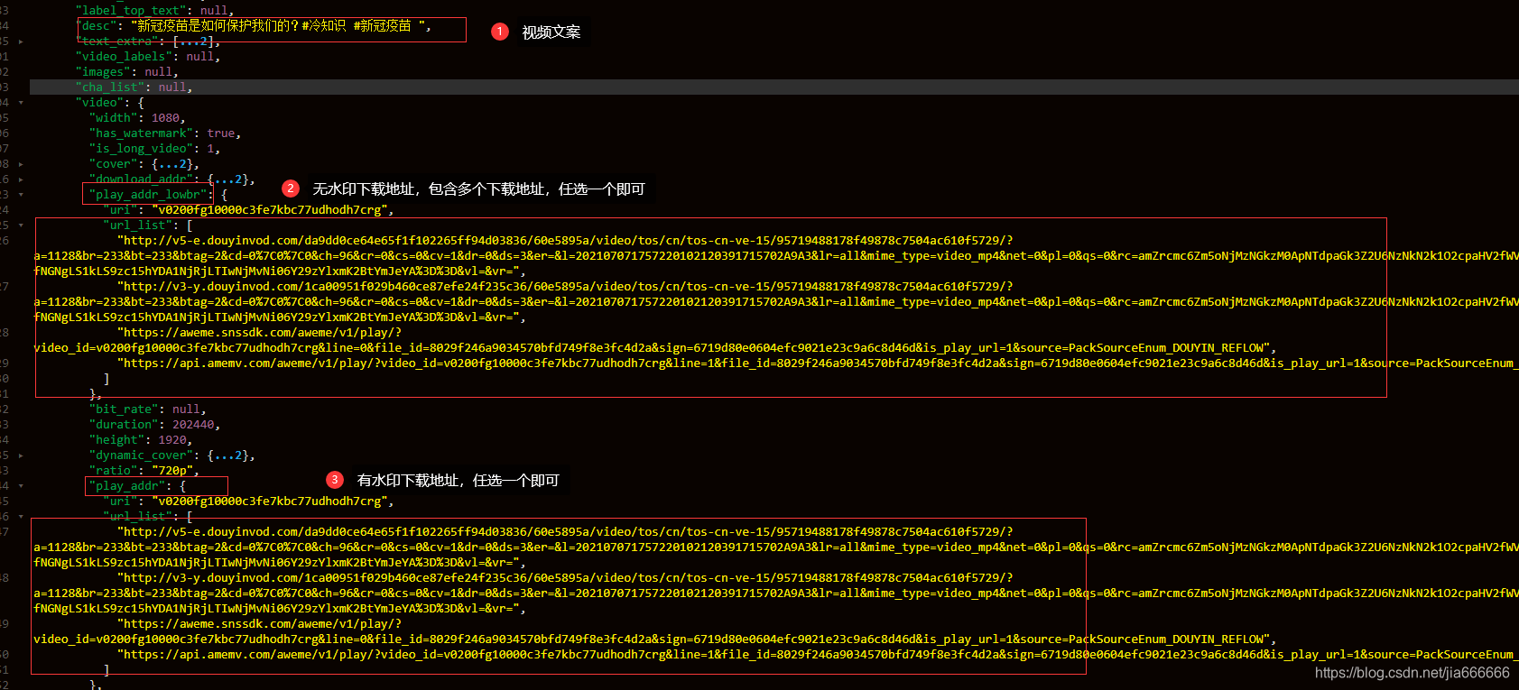Click the "download_addr" key name

(141, 179)
